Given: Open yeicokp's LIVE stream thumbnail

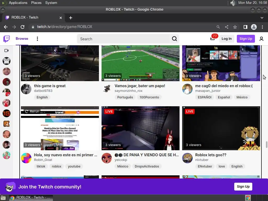Looking at the screenshot, I should coord(141,128).
